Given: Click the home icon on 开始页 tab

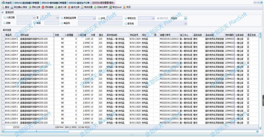Looking at the screenshot, I should (x=3, y=3).
